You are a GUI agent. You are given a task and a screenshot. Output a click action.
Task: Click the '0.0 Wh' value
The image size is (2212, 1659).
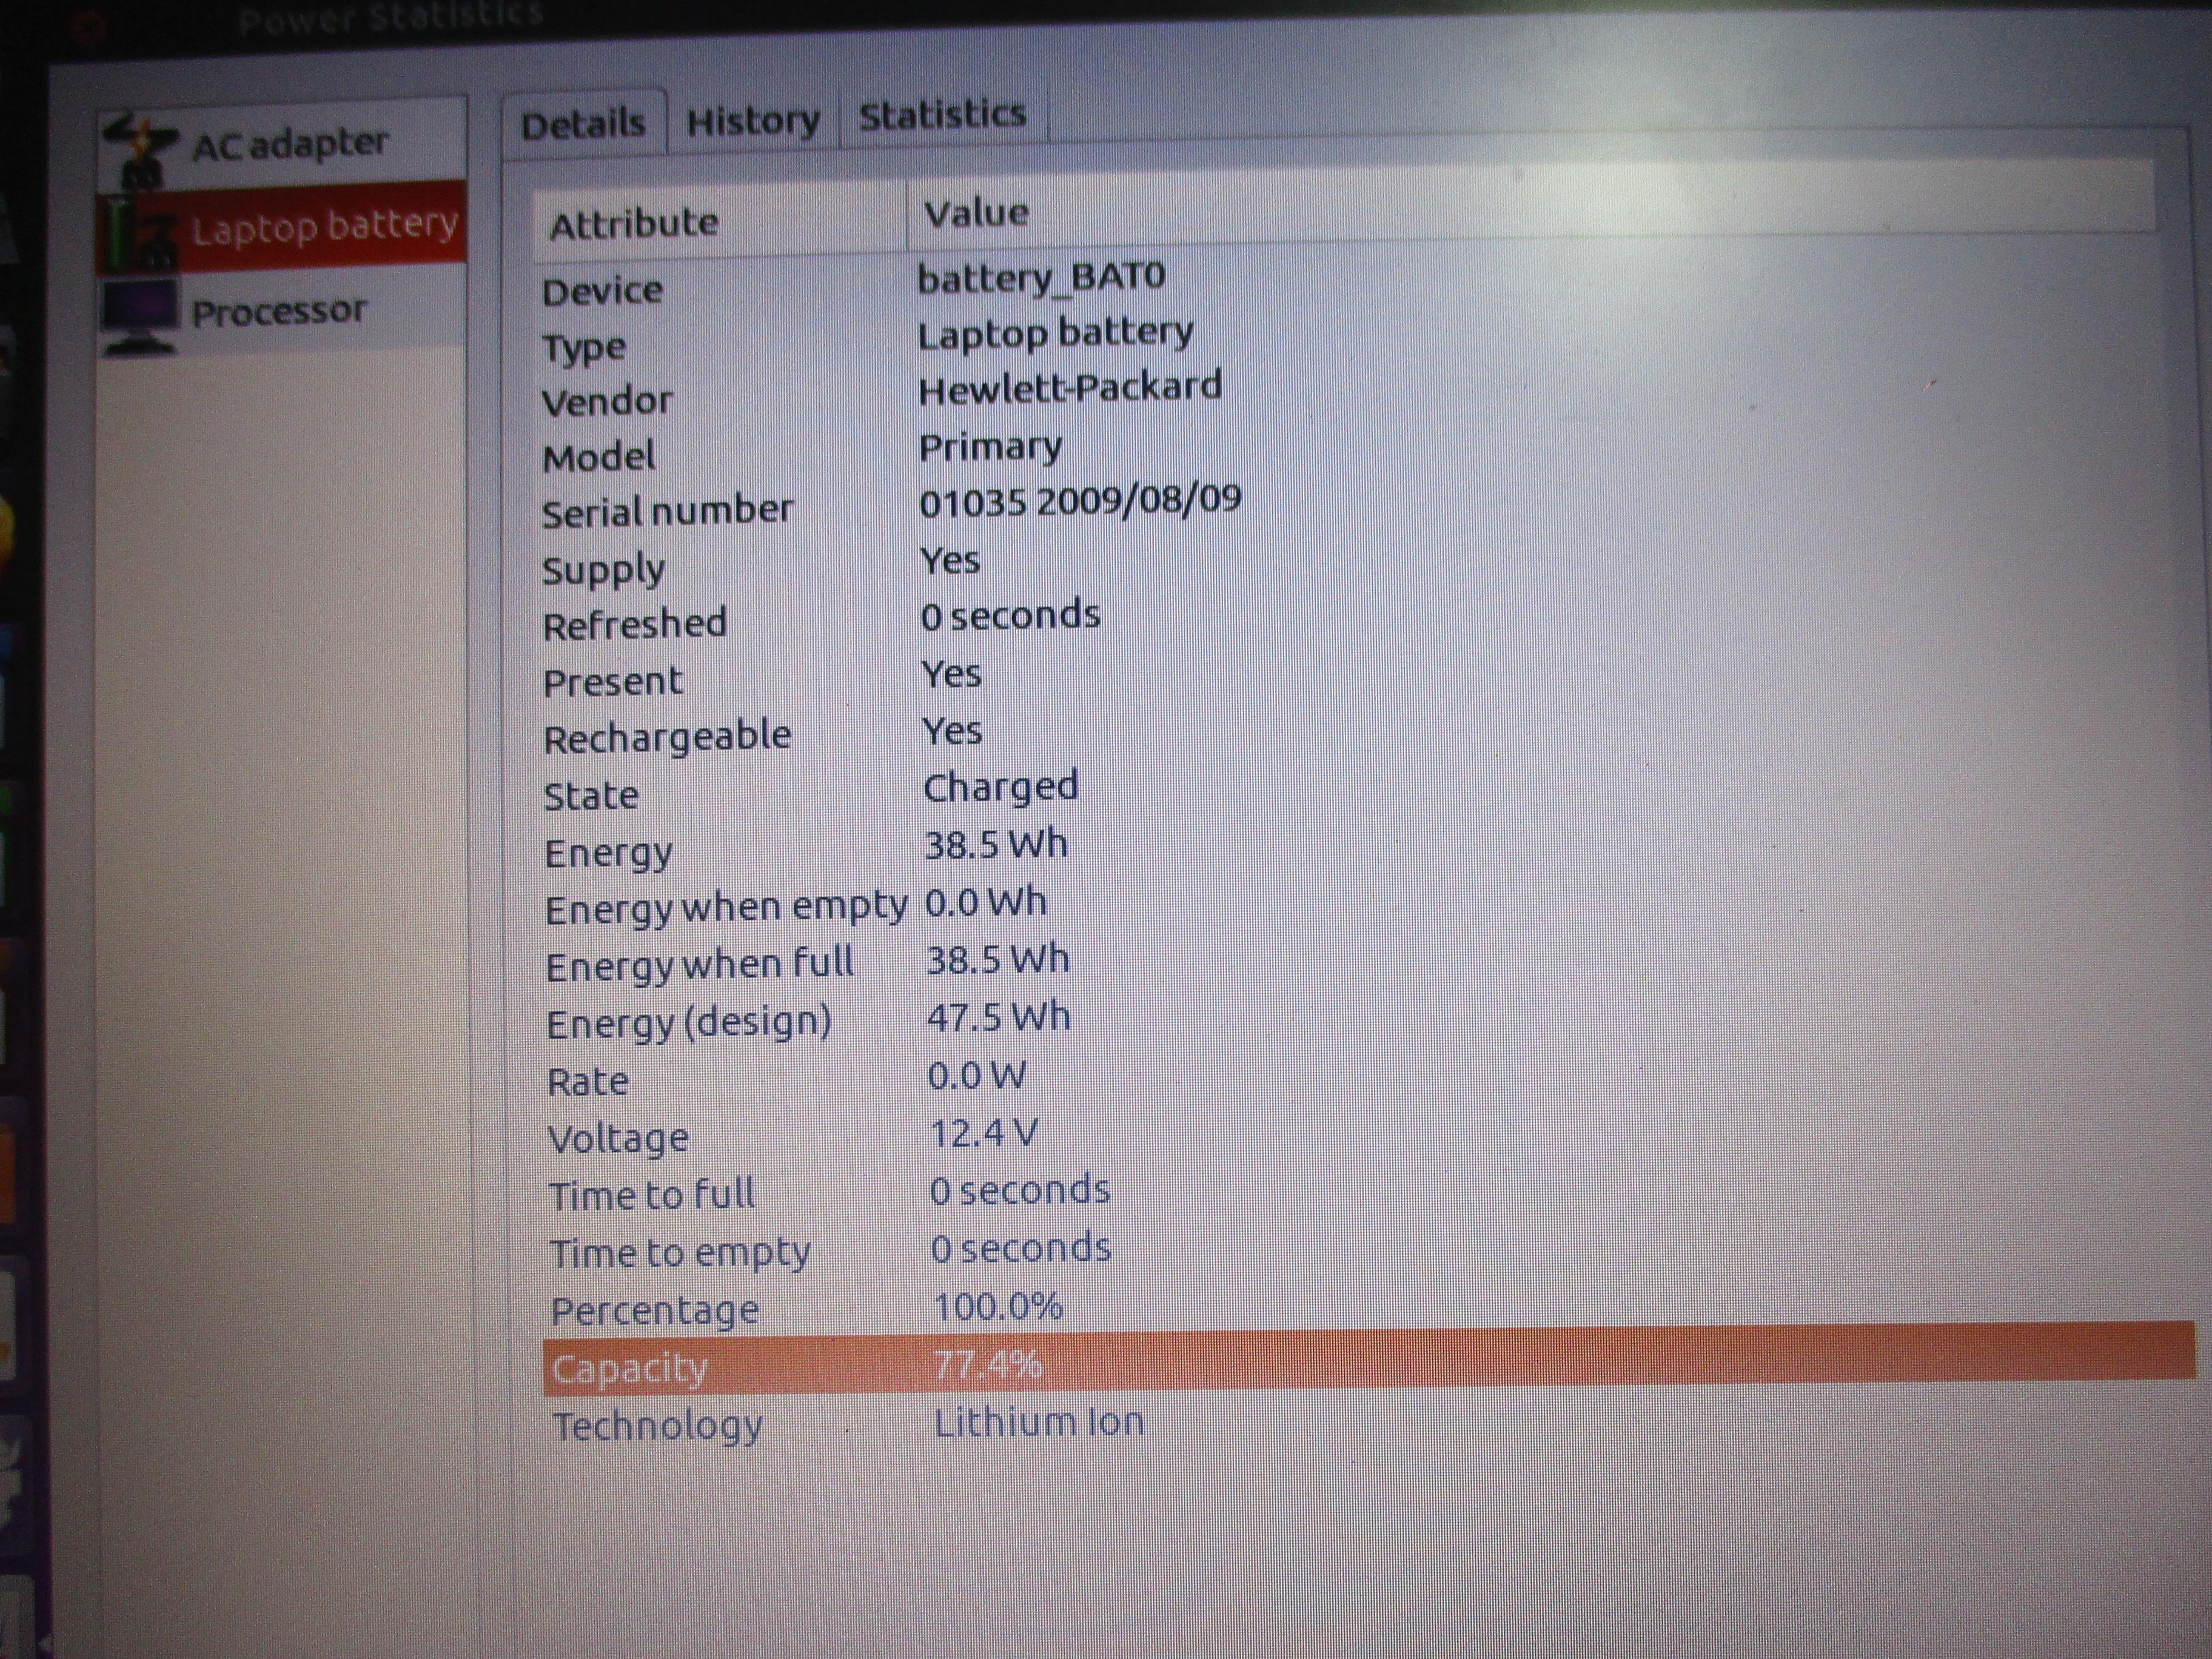tap(986, 903)
